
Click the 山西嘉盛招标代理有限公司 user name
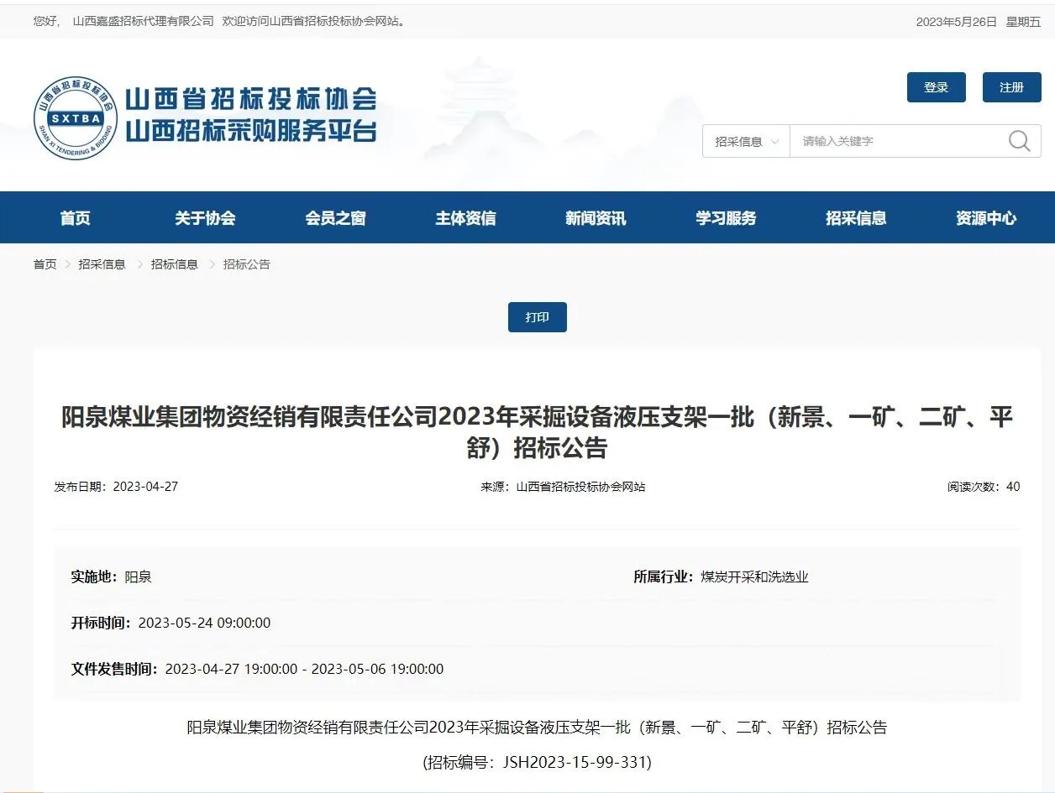(143, 21)
